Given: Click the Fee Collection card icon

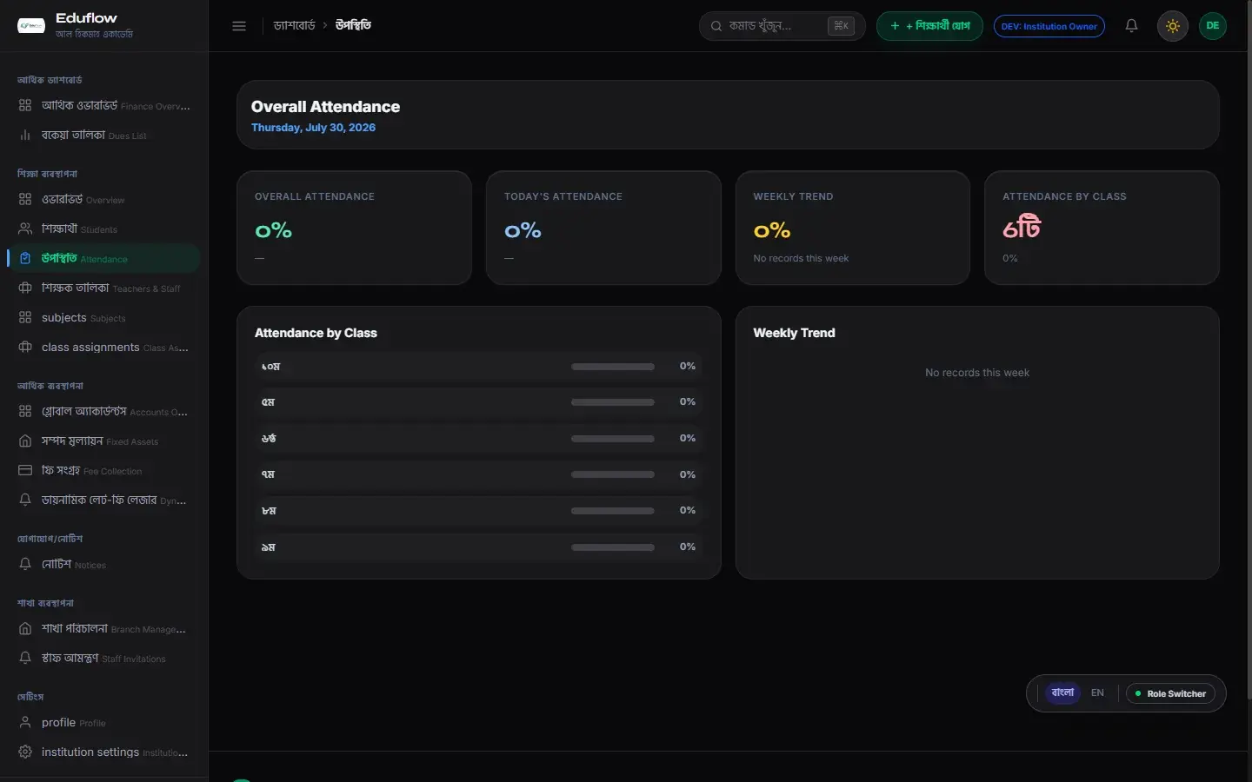Looking at the screenshot, I should (x=25, y=470).
